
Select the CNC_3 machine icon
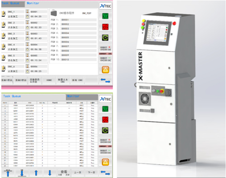point(4,36)
